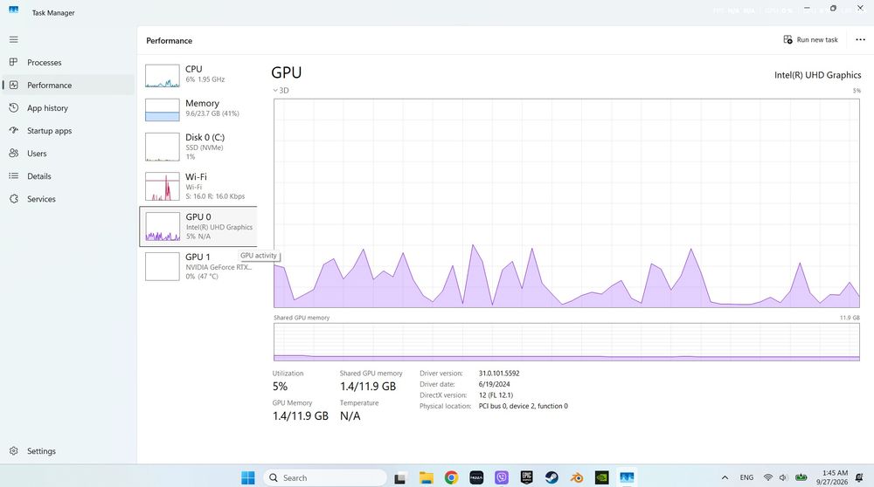Screen dimensions: 874x487
Task: Go to Processes page
Action: click(67, 62)
